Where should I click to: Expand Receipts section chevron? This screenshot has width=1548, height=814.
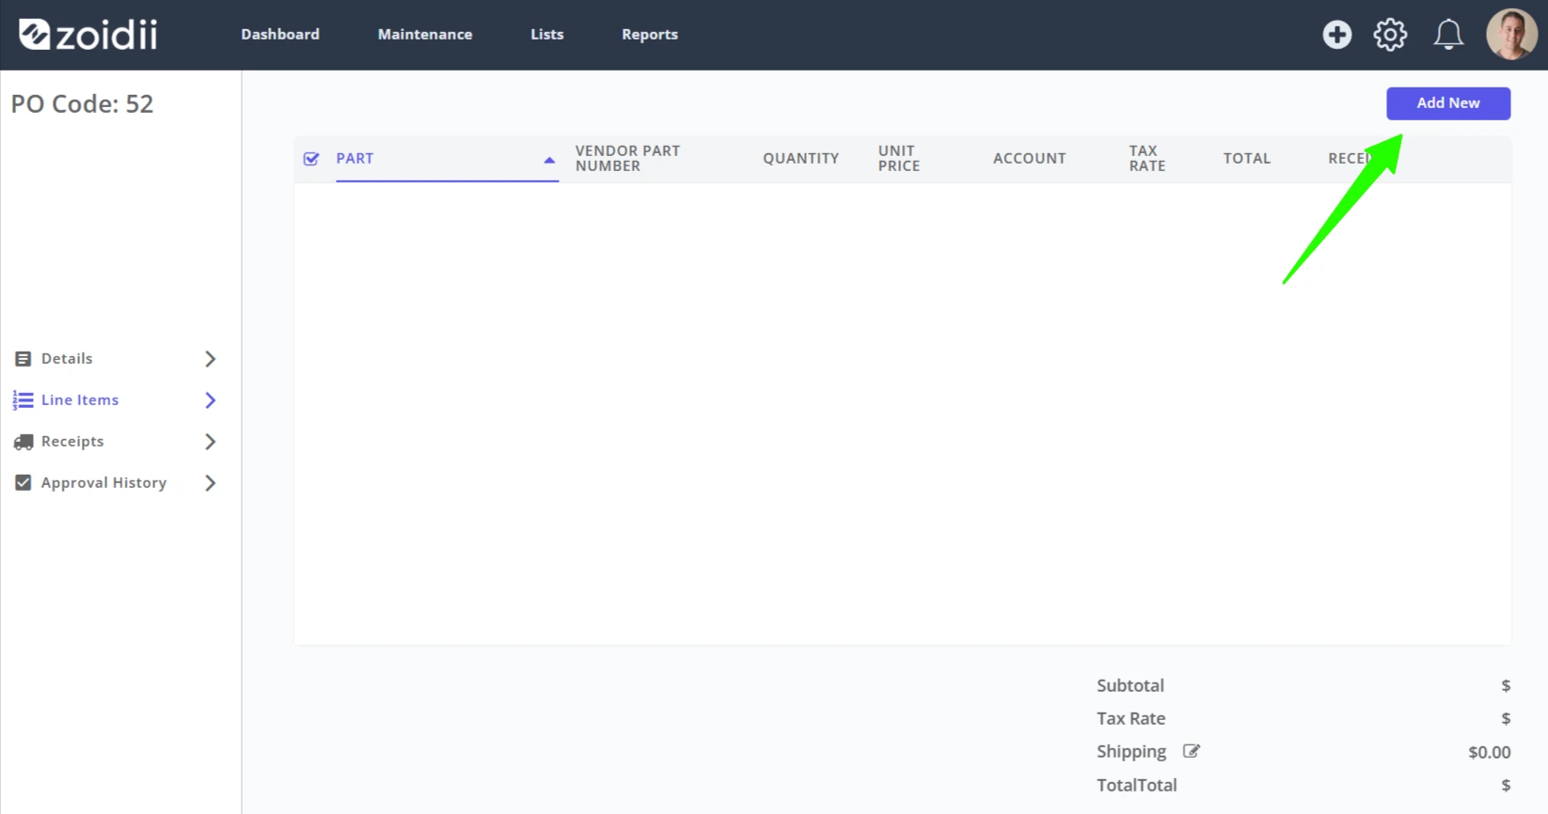(x=211, y=442)
